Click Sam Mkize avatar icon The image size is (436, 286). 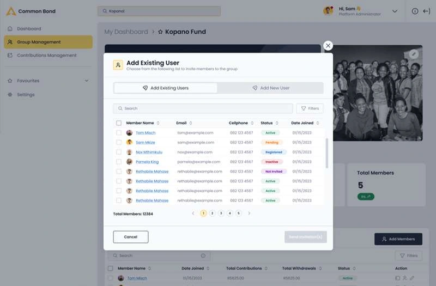[x=129, y=142]
